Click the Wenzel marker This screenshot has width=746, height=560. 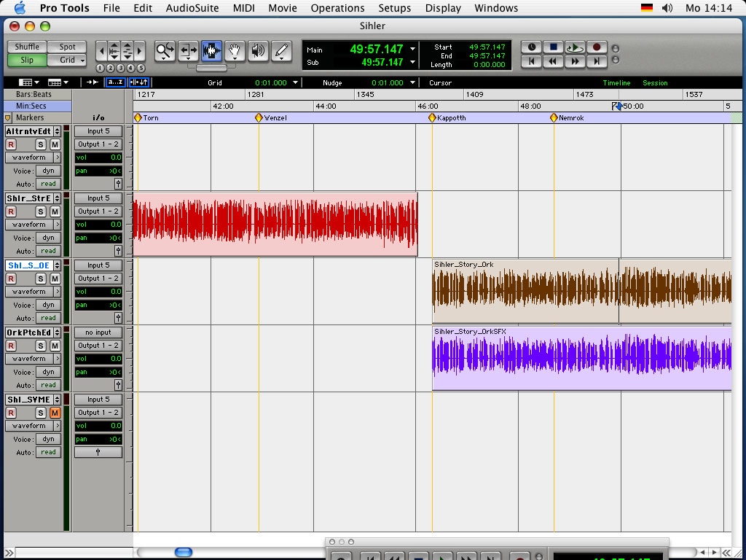point(259,117)
